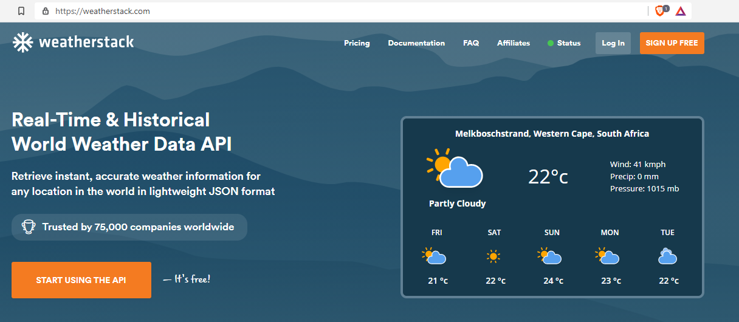
Task: Click the Wind: 41 kmph text
Action: point(638,164)
